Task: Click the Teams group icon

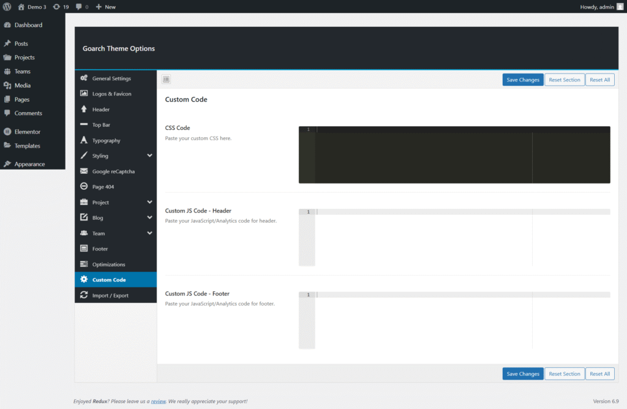Action: click(x=7, y=71)
